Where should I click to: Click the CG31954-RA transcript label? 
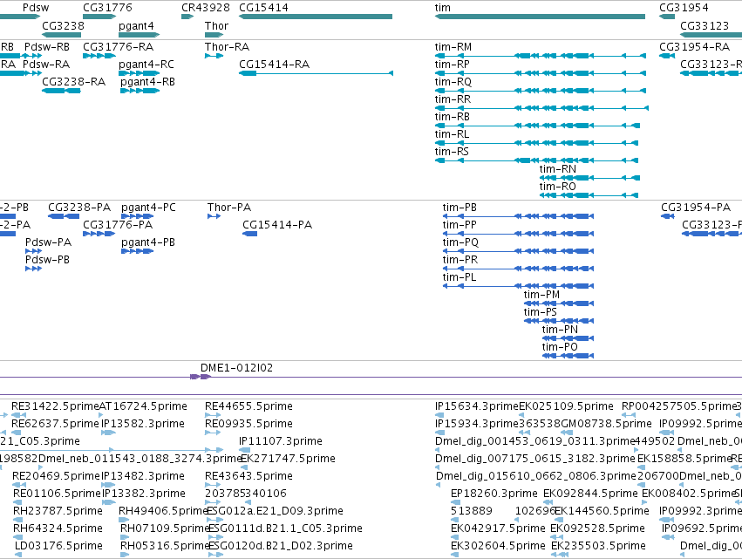pos(694,47)
